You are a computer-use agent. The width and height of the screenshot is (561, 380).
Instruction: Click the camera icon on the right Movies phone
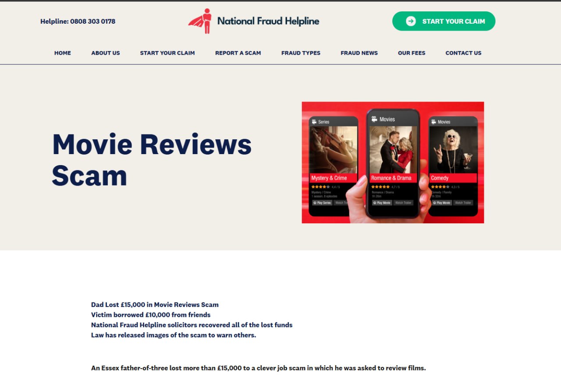click(434, 122)
